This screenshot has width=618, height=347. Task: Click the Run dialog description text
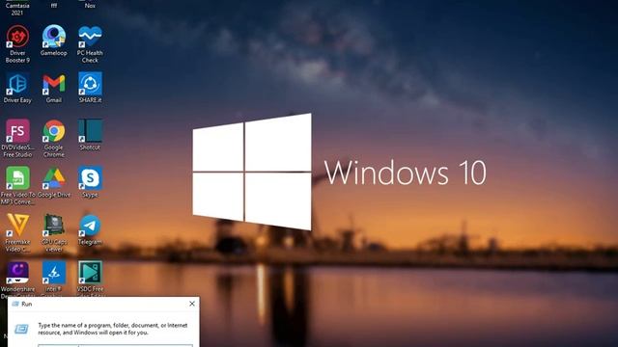click(113, 329)
